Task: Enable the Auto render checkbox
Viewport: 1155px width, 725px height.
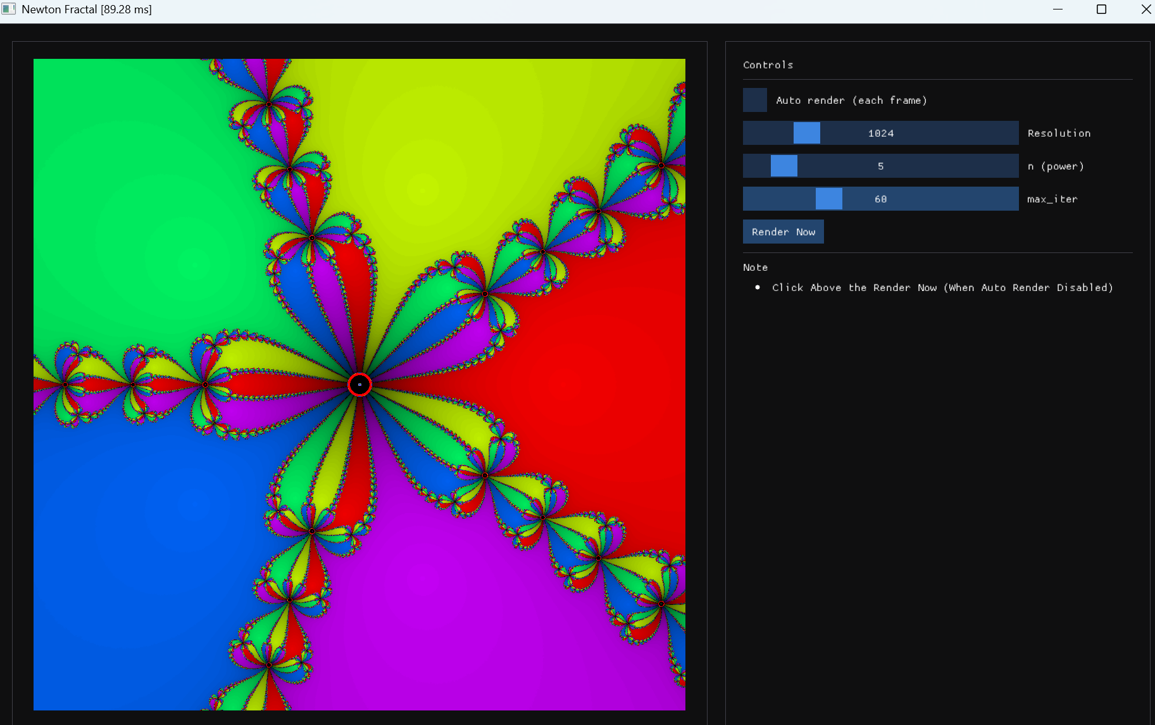Action: 754,100
